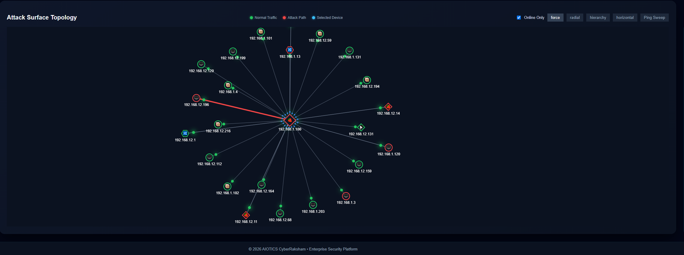The width and height of the screenshot is (684, 255).
Task: Click computer node 192.168.12.112
Action: coord(209,157)
